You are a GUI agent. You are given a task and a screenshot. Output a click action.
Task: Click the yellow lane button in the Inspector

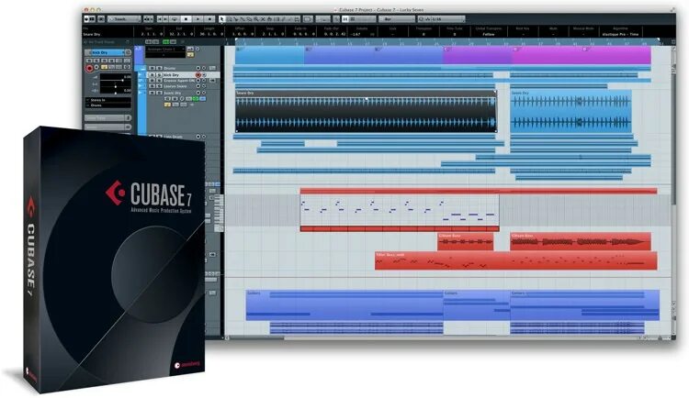[104, 67]
